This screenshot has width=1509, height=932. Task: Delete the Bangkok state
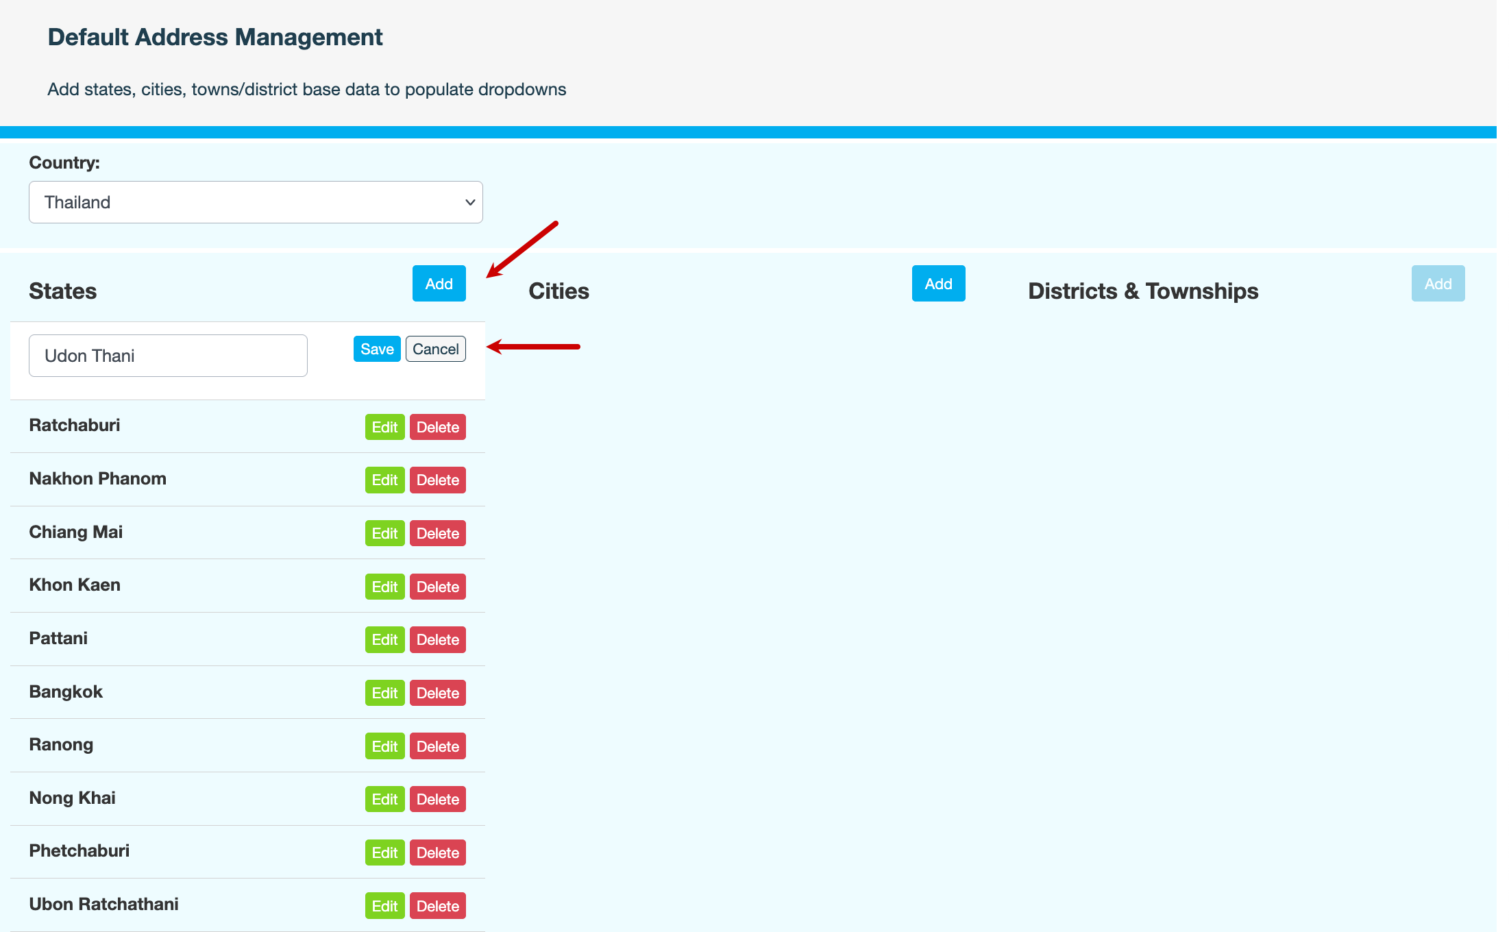pos(437,693)
